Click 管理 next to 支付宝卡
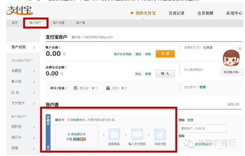Image resolution: width=245 pixels, height=156 pixels. (202, 87)
